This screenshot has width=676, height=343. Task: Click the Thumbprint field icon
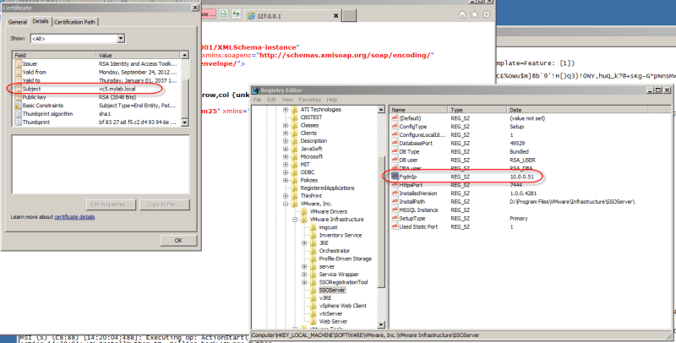tap(19, 122)
